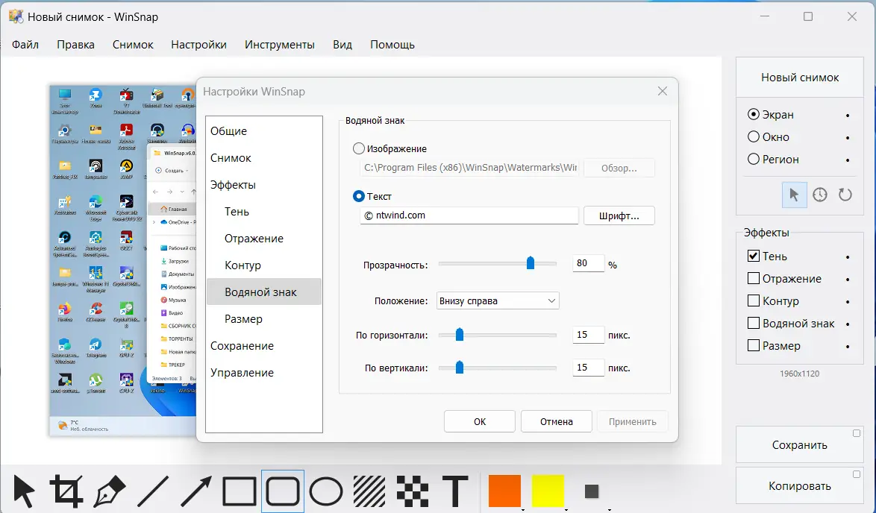This screenshot has width=876, height=513.
Task: Click the Копировать button
Action: 799,485
